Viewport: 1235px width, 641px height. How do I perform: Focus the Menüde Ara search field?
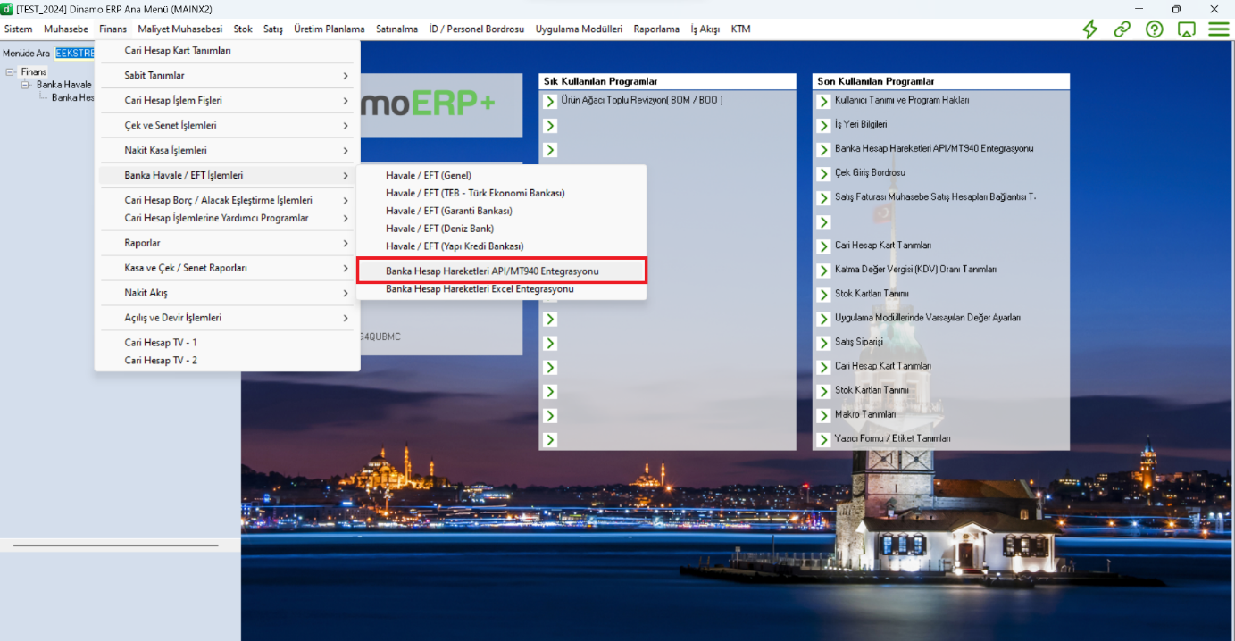pos(75,54)
